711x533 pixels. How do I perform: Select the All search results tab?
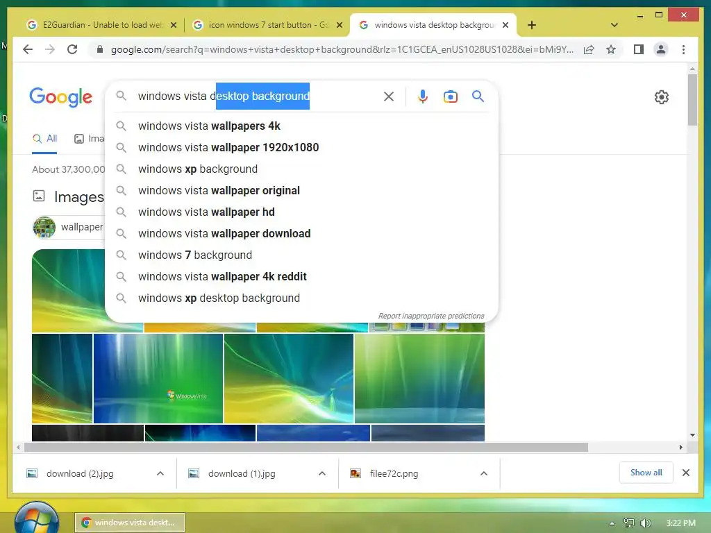44,138
